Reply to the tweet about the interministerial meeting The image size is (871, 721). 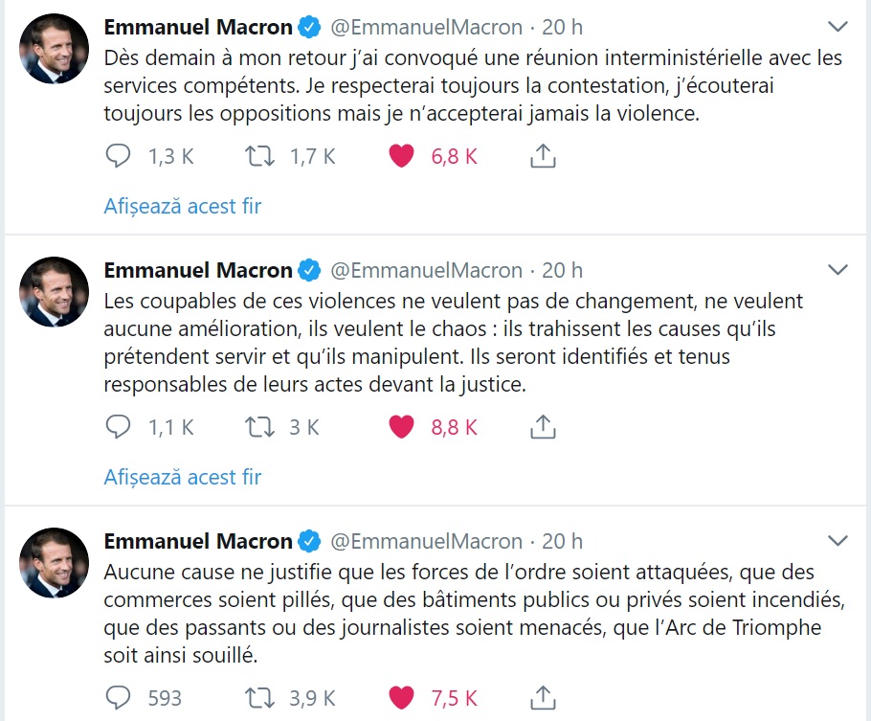117,156
